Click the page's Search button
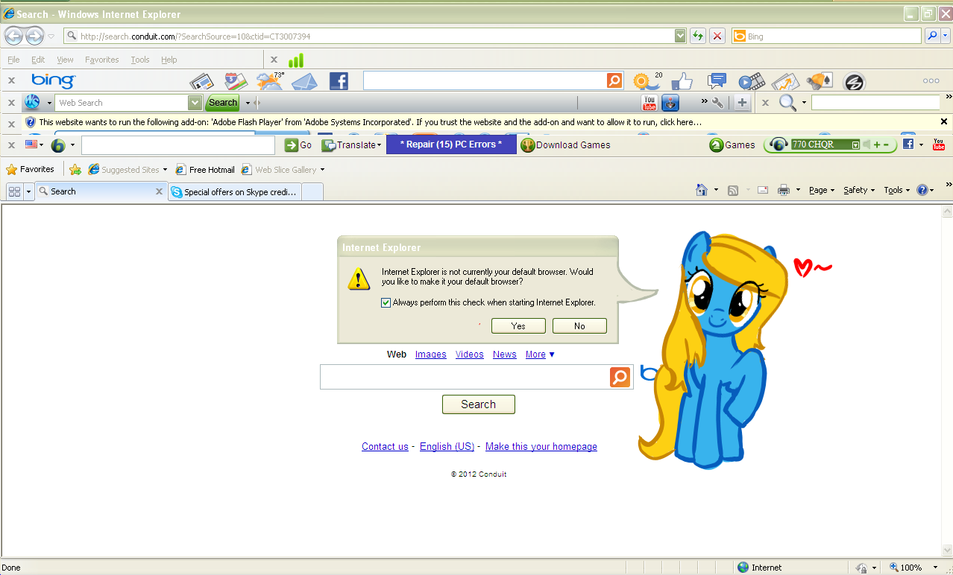The width and height of the screenshot is (953, 575). click(479, 404)
